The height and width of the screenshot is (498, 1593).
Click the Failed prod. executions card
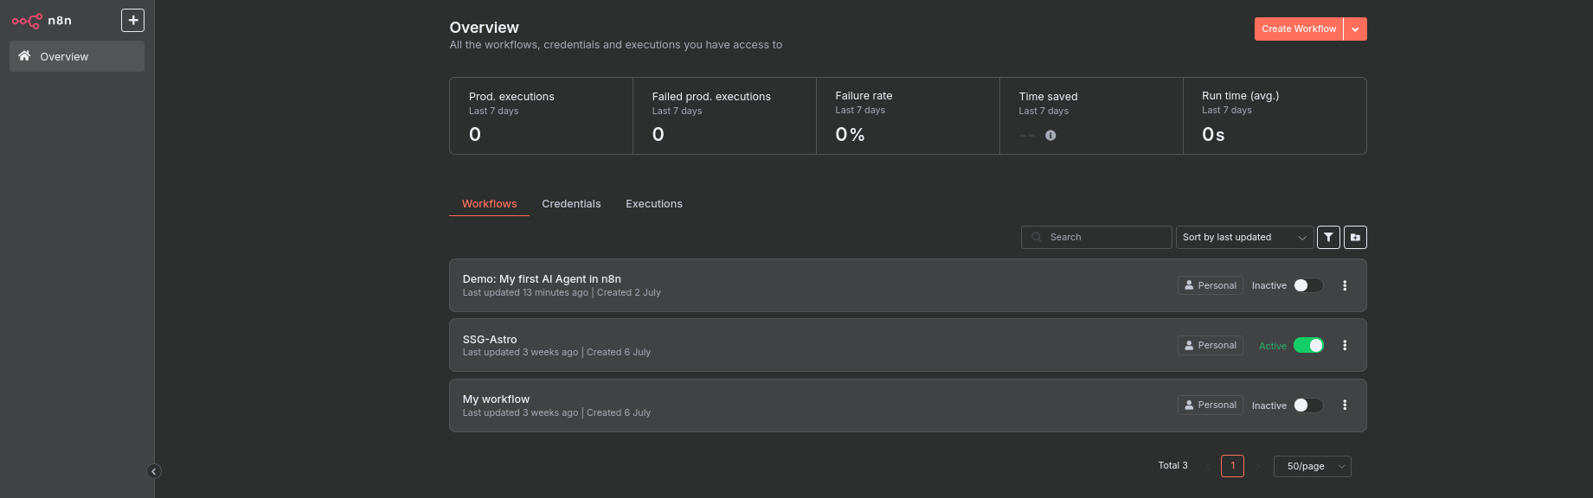coord(724,116)
